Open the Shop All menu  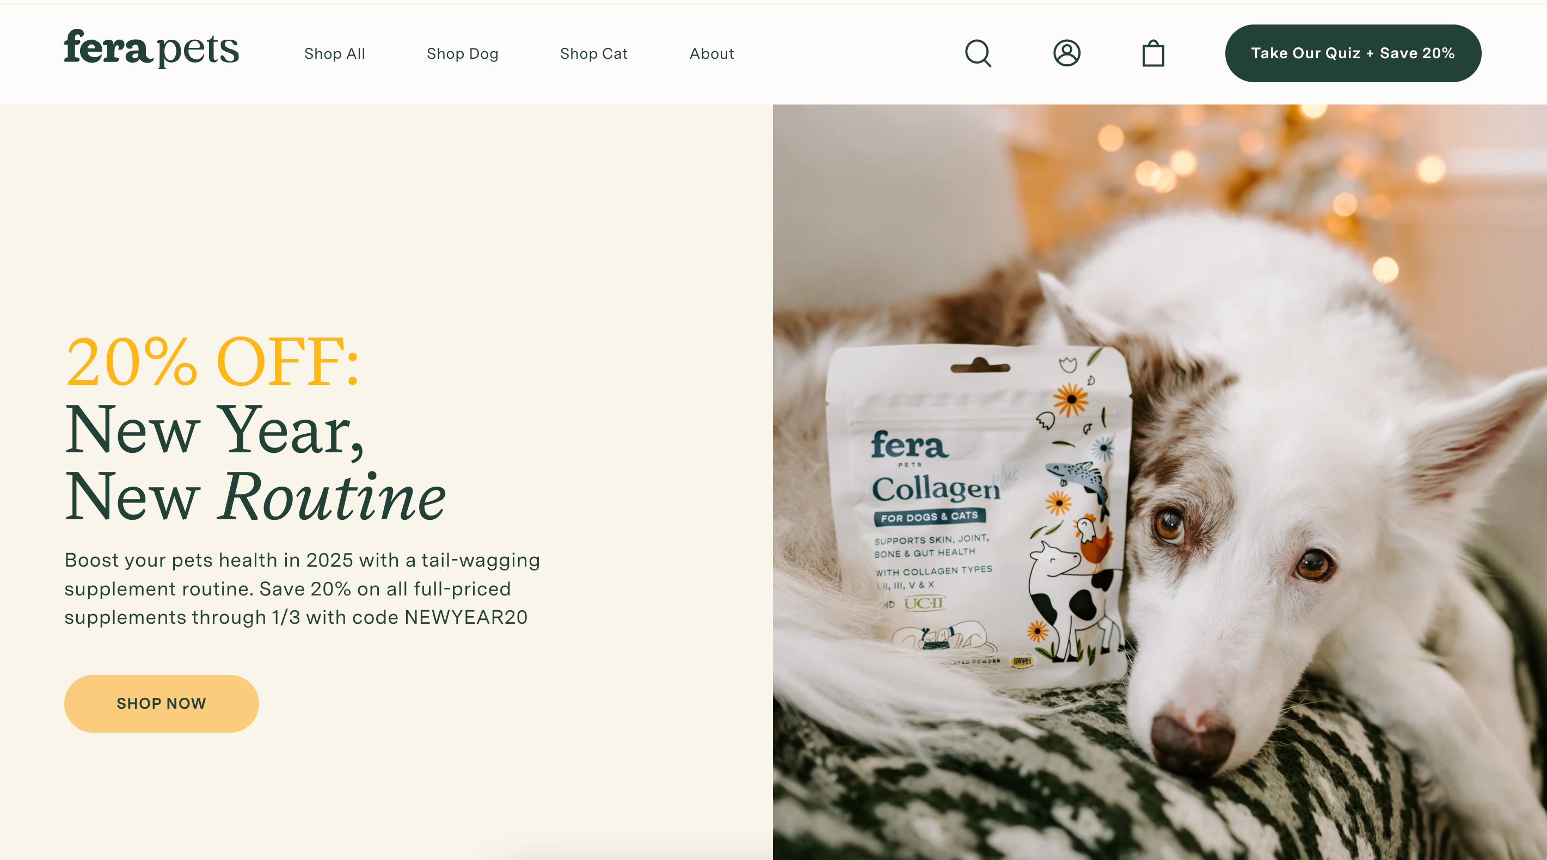335,53
